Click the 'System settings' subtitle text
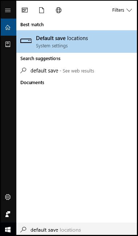Screen dimensions: 138x236 (x=52, y=46)
